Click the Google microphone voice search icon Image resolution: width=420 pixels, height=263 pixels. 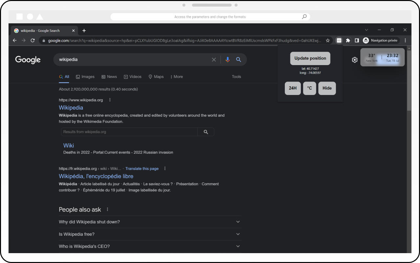[228, 60]
